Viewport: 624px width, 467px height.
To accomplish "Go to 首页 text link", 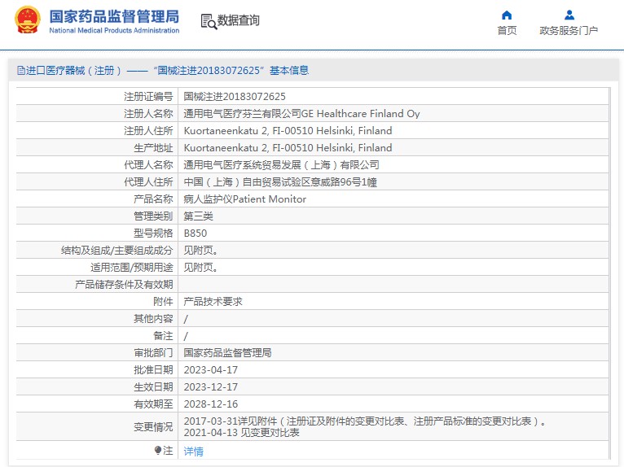I will pos(507,31).
